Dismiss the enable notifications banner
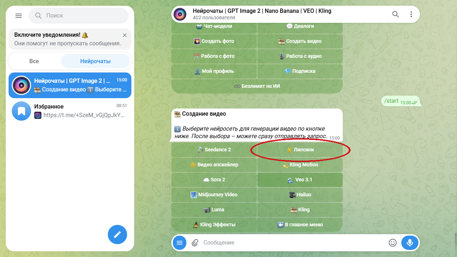 point(125,35)
